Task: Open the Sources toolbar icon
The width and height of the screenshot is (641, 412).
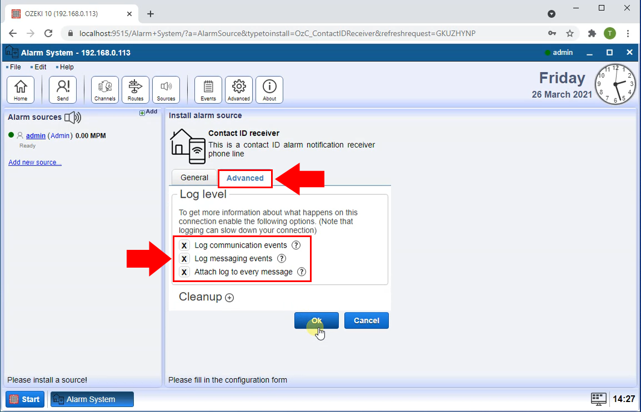Action: (x=166, y=90)
